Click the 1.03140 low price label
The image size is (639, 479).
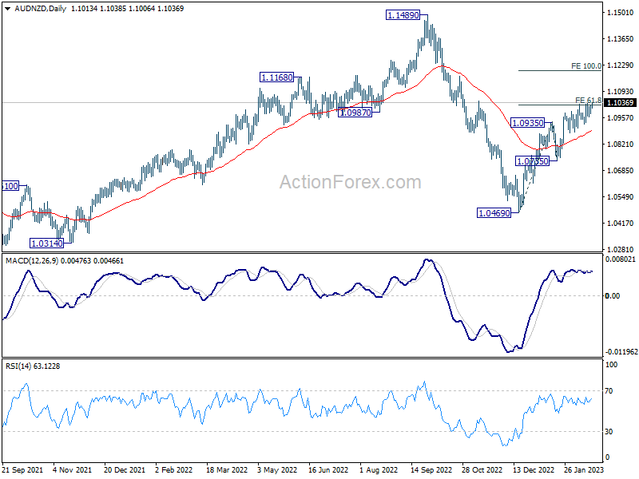coord(47,243)
